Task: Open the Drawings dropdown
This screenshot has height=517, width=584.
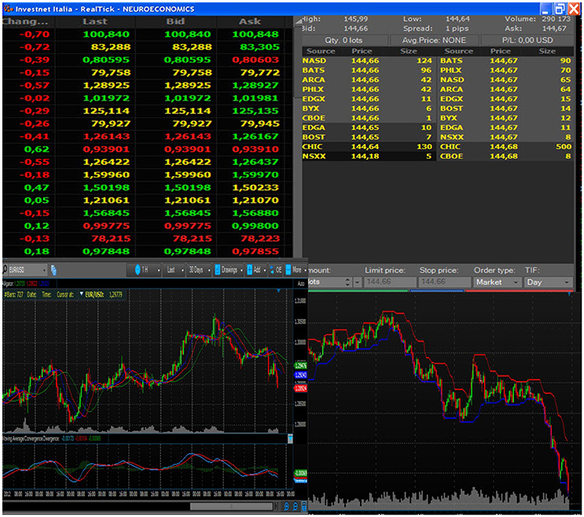Action: coord(241,269)
